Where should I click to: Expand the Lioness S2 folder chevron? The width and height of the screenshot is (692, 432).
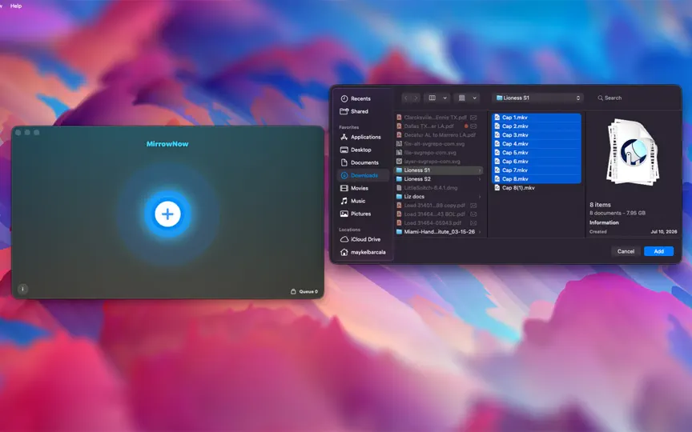pos(480,179)
